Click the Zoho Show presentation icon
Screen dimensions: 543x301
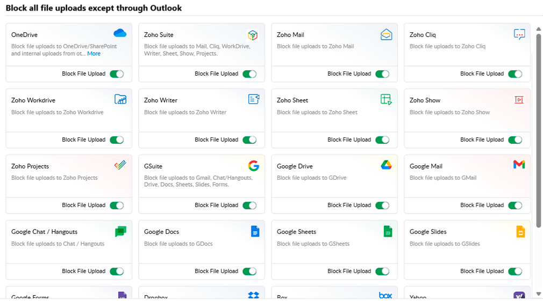[519, 100]
